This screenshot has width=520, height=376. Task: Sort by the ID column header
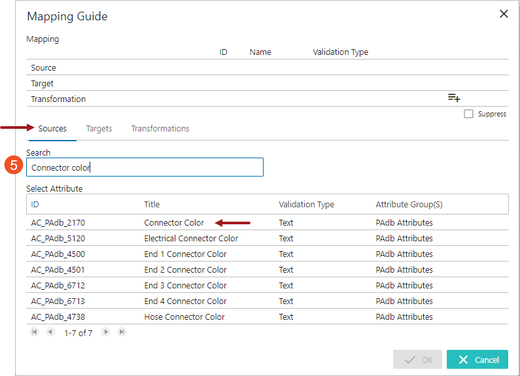(x=35, y=205)
